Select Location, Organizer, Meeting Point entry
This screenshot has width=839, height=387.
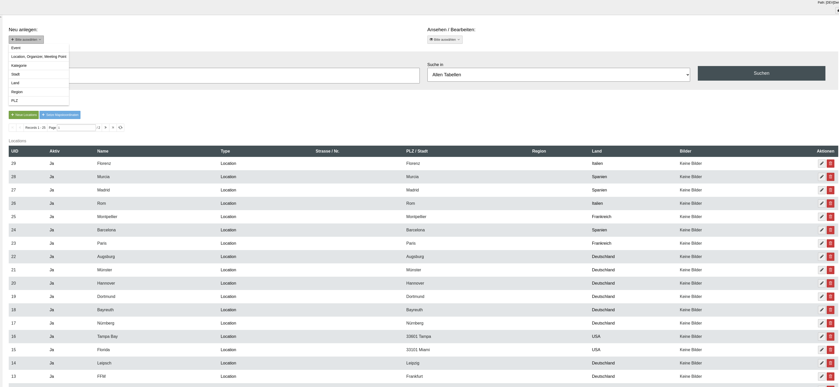pos(39,57)
